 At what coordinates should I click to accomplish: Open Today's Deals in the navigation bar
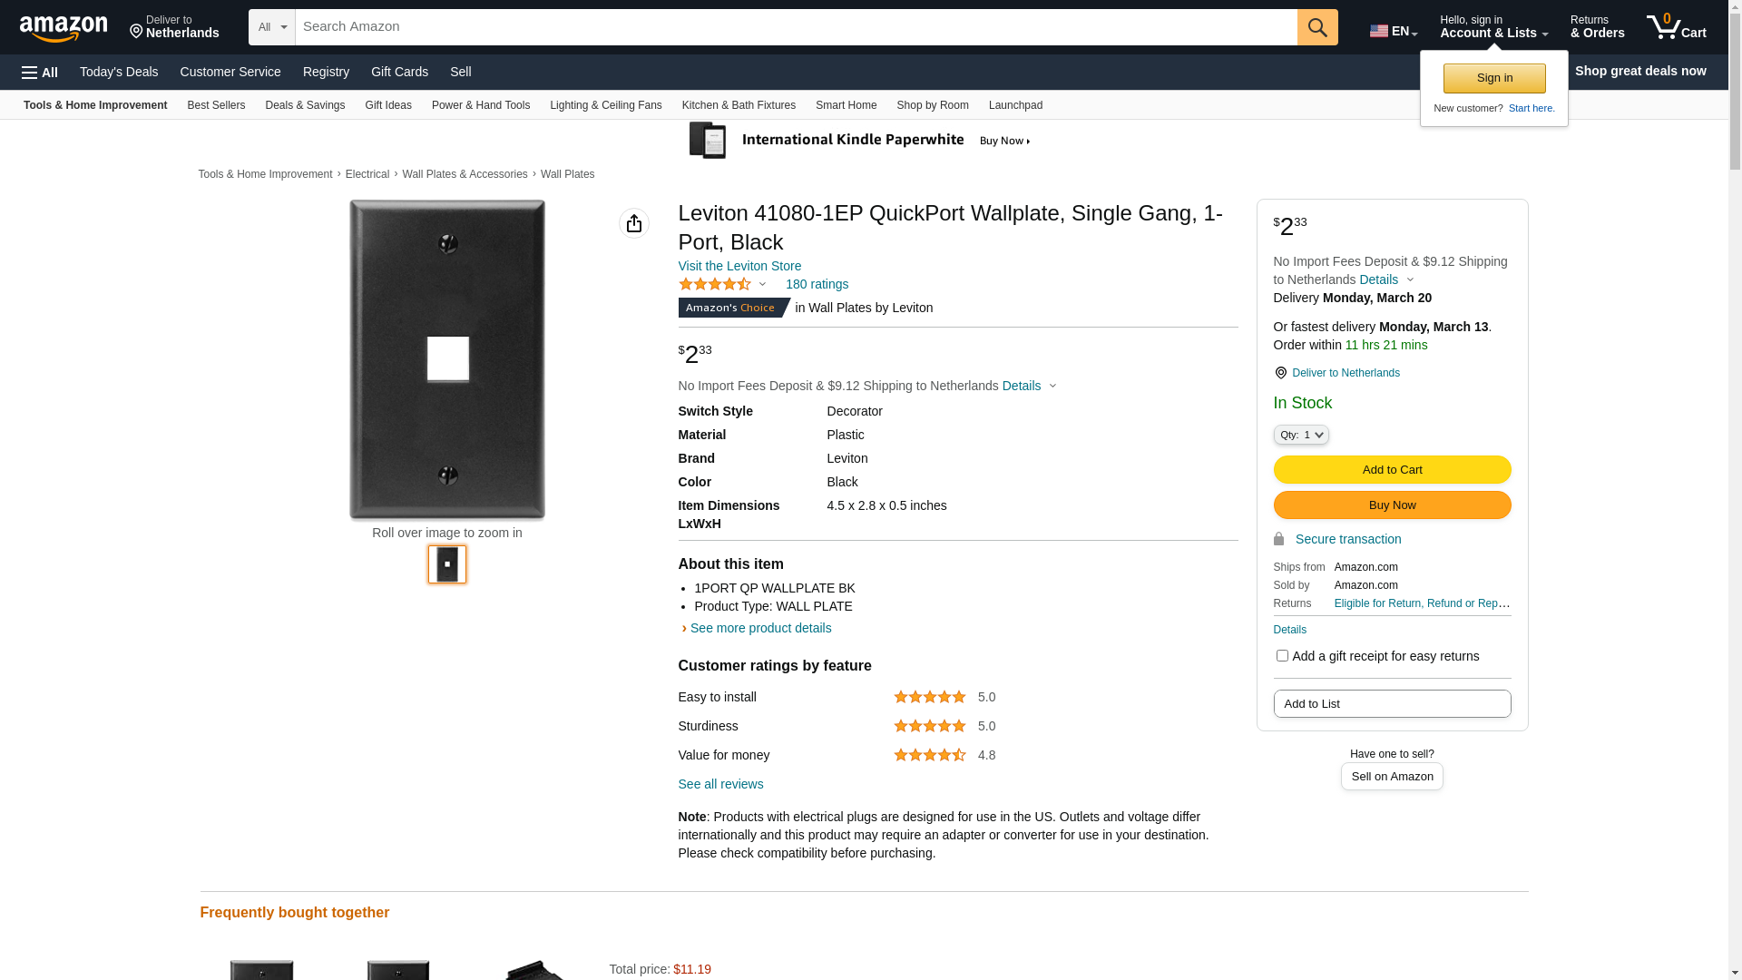point(119,72)
